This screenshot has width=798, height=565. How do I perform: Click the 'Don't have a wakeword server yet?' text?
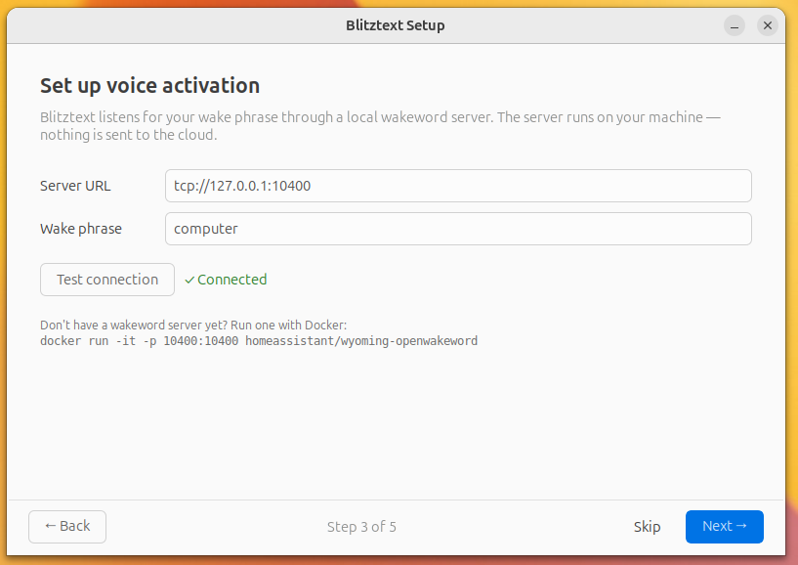(x=135, y=326)
